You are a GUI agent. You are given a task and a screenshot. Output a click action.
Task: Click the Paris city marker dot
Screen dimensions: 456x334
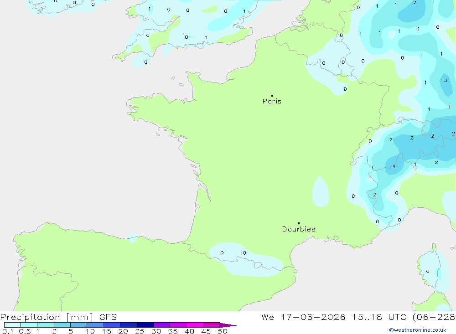click(x=272, y=95)
